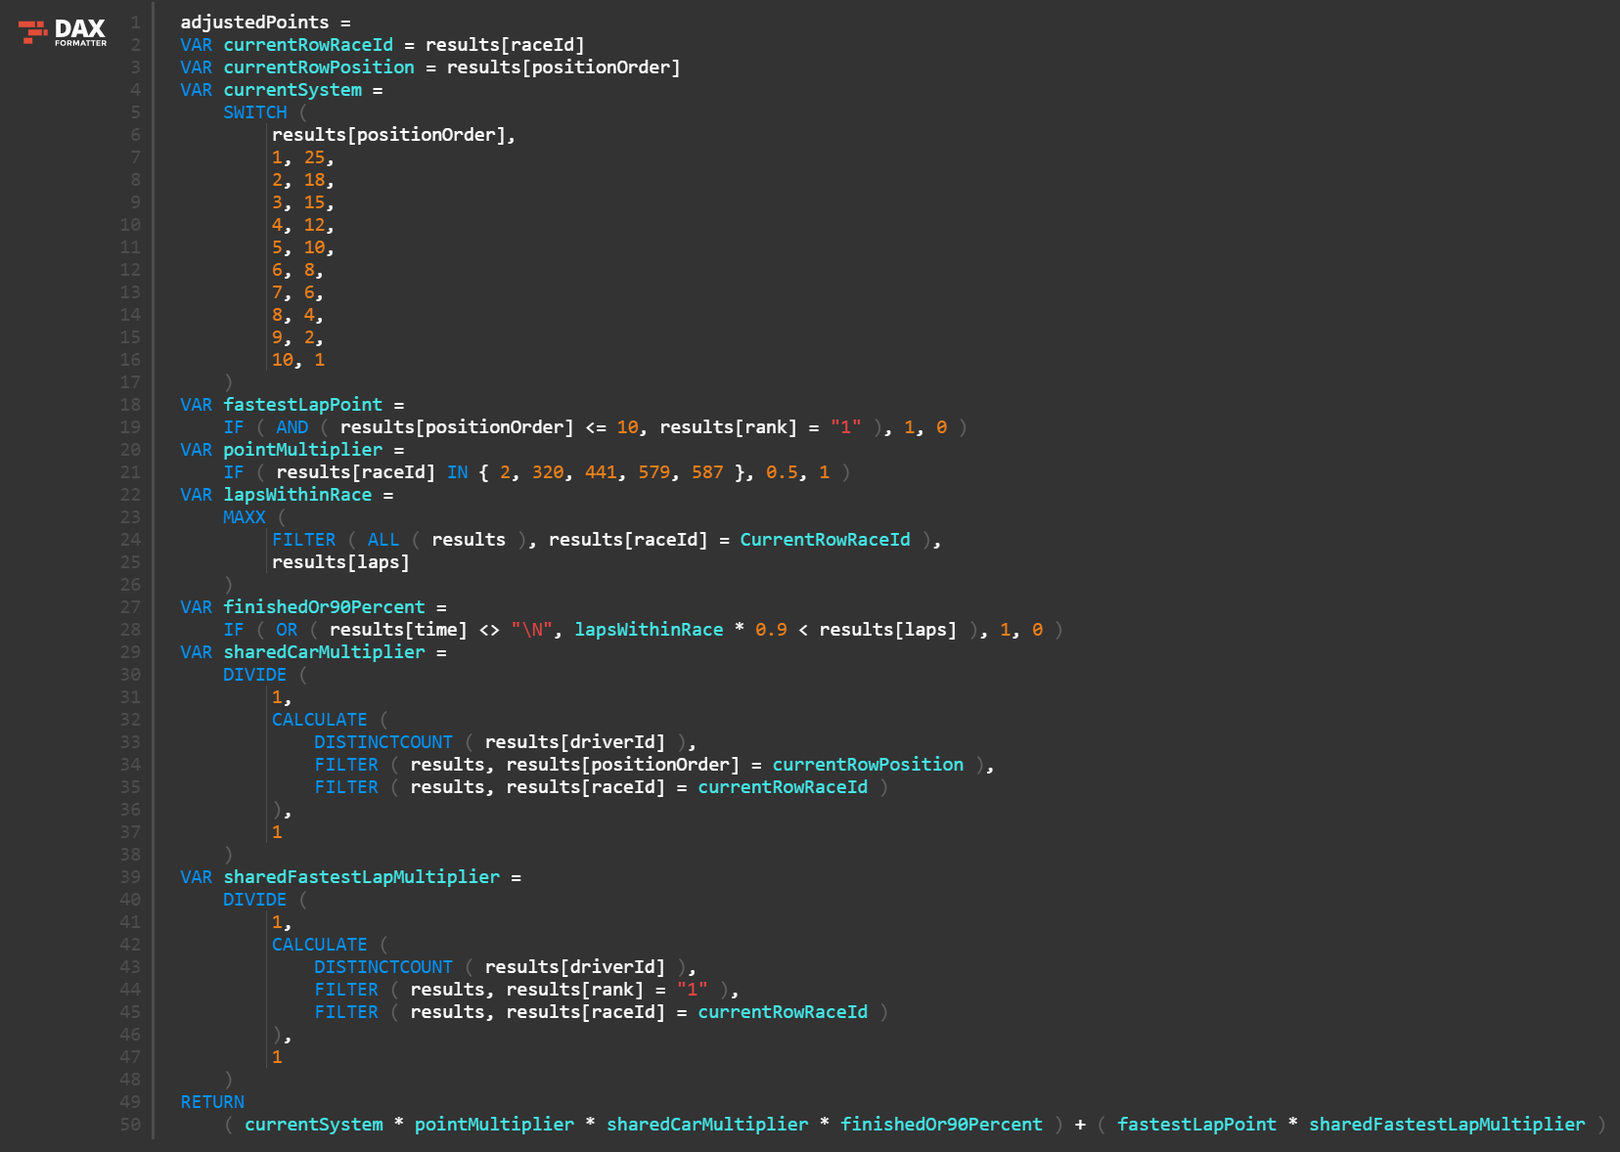Click the MAXX function name
Viewport: 1620px width, 1152px height.
pos(244,517)
